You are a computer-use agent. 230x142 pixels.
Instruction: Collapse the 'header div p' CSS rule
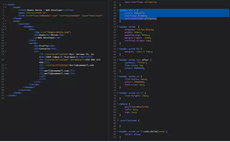coord(118,10)
